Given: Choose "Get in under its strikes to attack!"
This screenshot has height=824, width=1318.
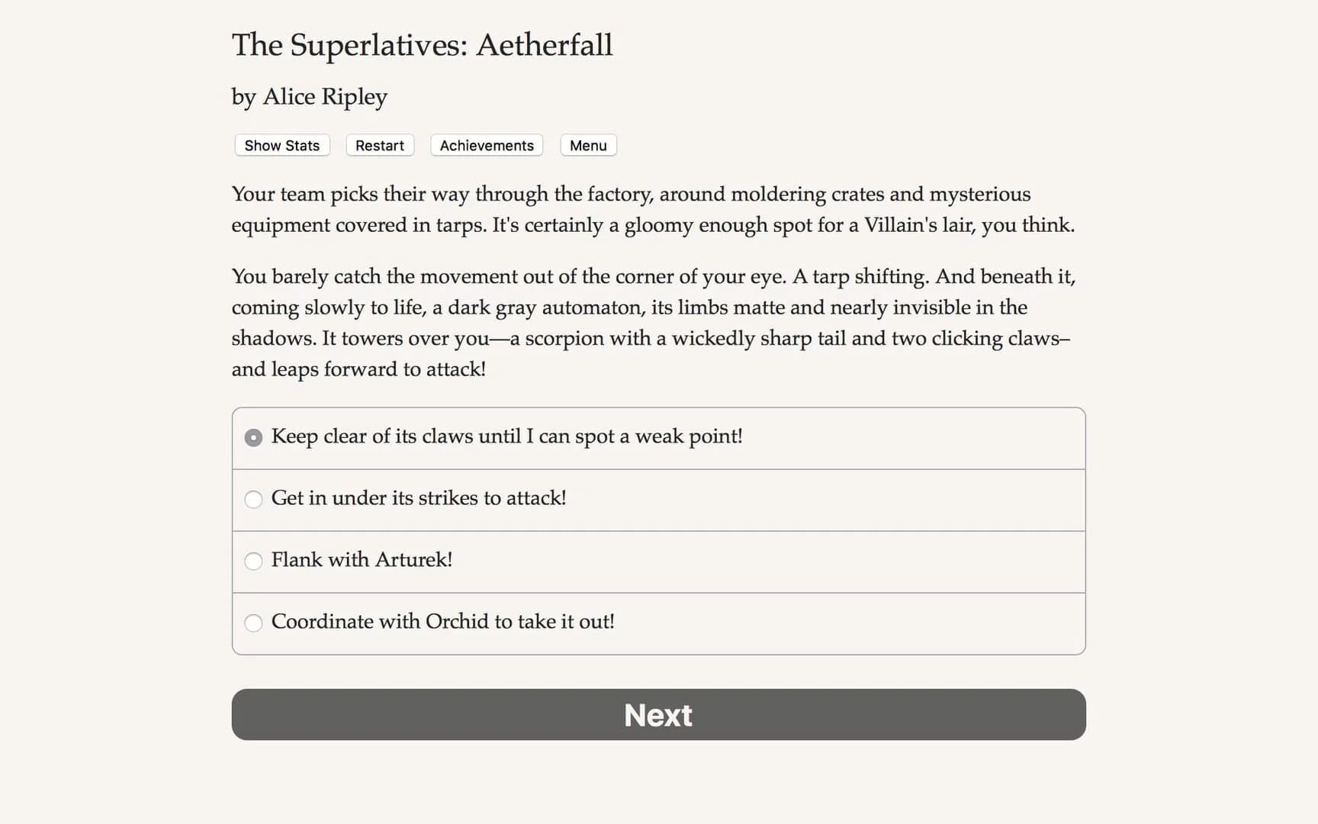Looking at the screenshot, I should click(x=420, y=498).
